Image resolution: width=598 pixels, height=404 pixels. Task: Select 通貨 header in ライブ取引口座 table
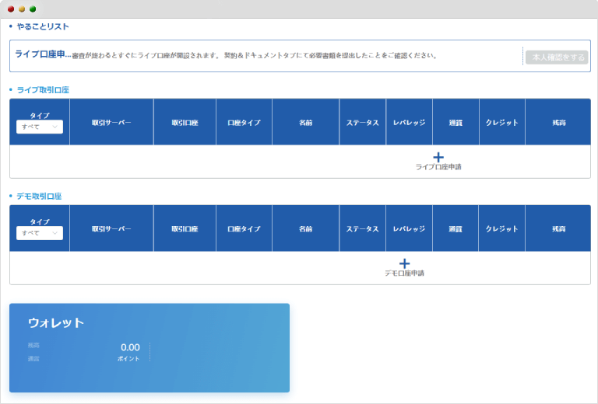click(456, 123)
